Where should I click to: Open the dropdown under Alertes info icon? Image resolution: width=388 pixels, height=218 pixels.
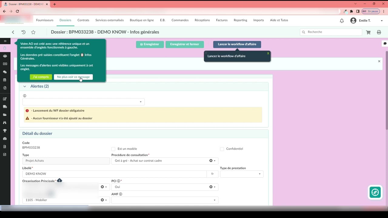(x=83, y=102)
